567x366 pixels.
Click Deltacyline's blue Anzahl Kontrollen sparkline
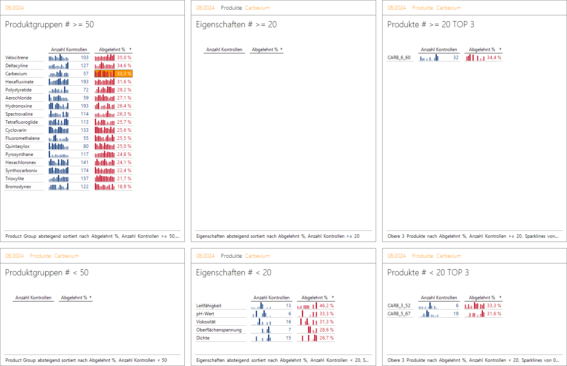[x=58, y=66]
